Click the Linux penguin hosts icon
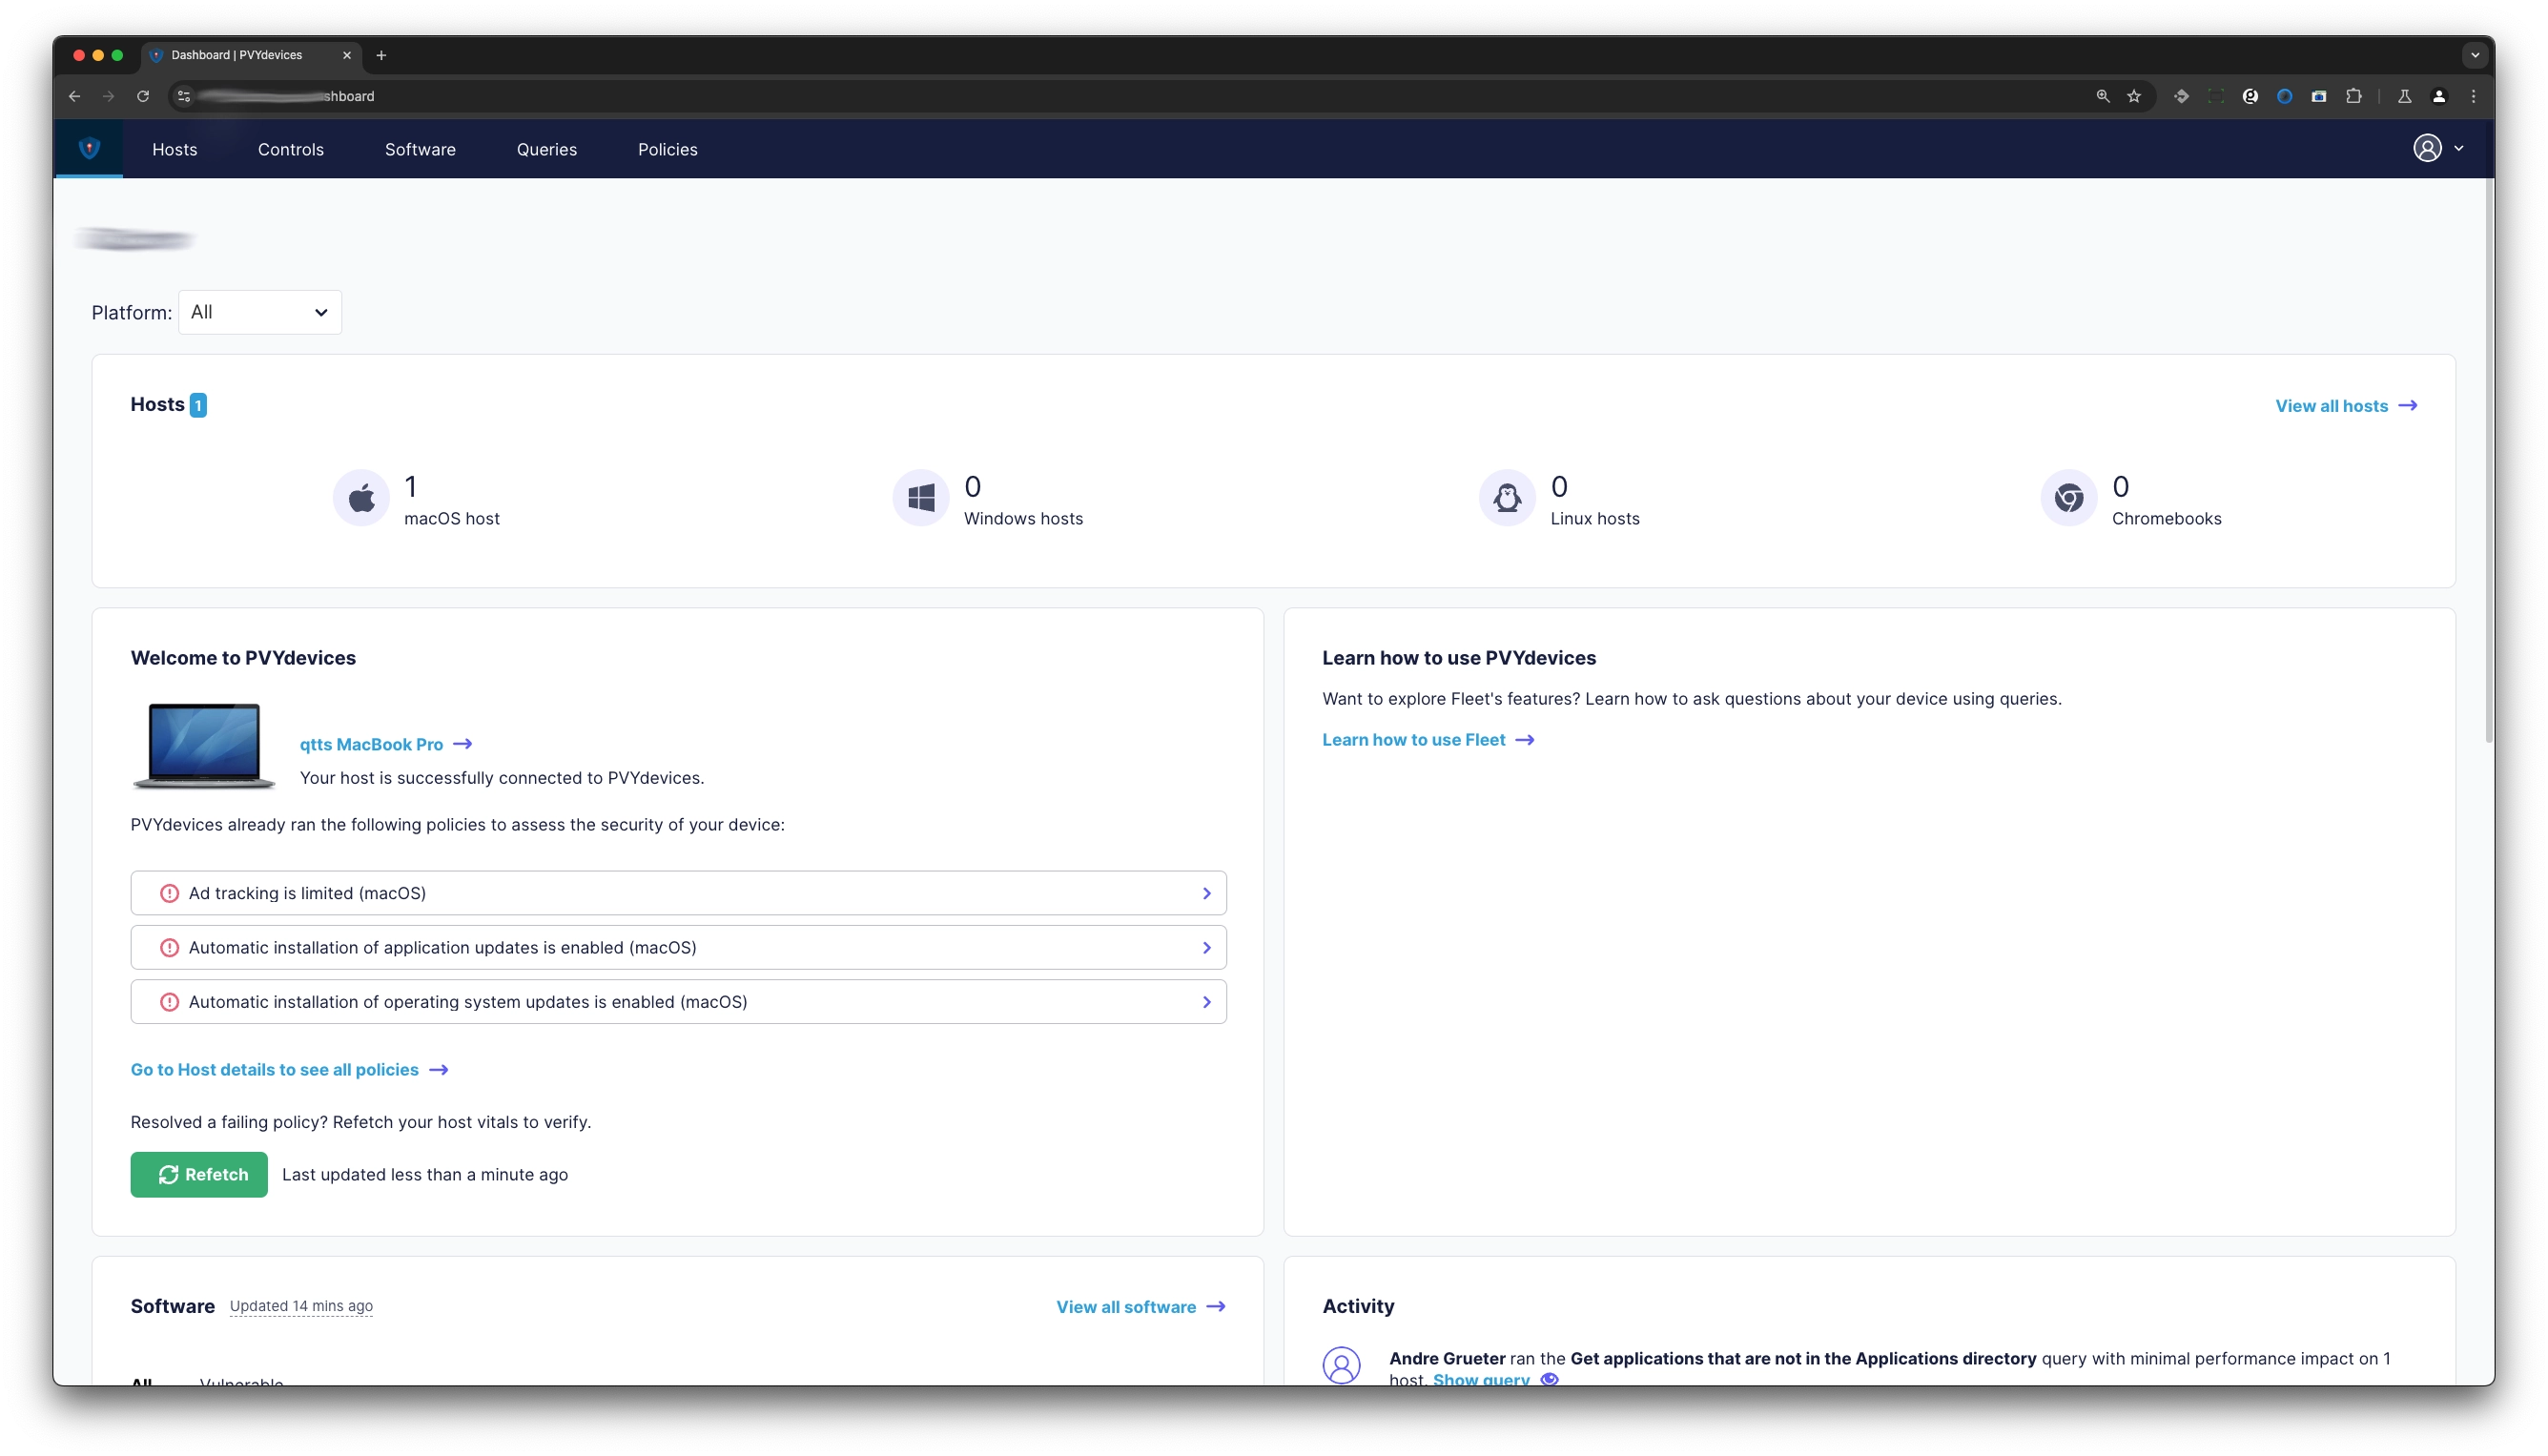The width and height of the screenshot is (2548, 1456). pos(1506,497)
